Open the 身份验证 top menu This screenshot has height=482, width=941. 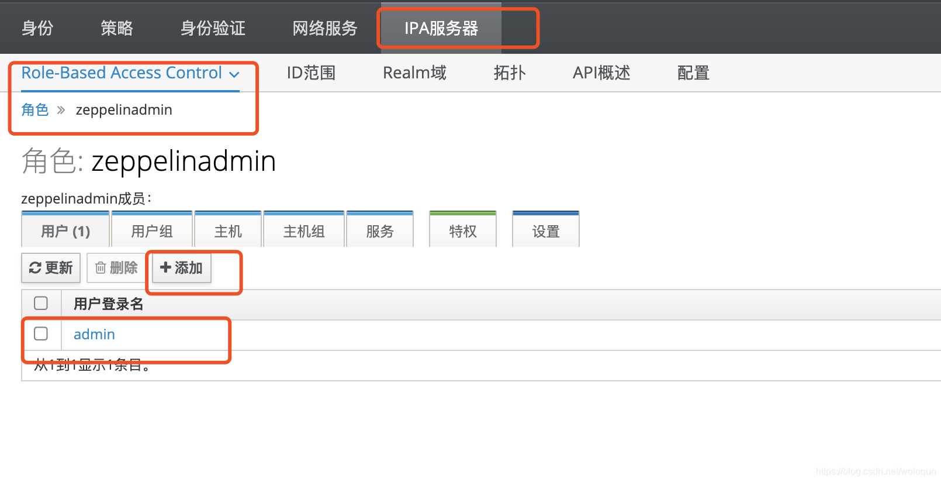pos(213,28)
